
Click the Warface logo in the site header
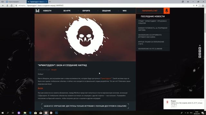pos(37,11)
